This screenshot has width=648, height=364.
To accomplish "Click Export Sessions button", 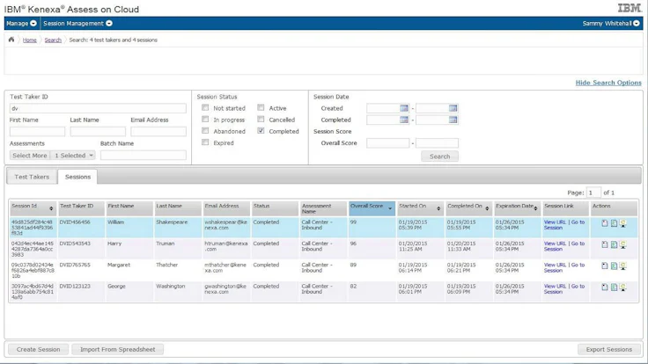I will [608, 350].
